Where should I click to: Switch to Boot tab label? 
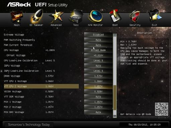coord(115,25)
